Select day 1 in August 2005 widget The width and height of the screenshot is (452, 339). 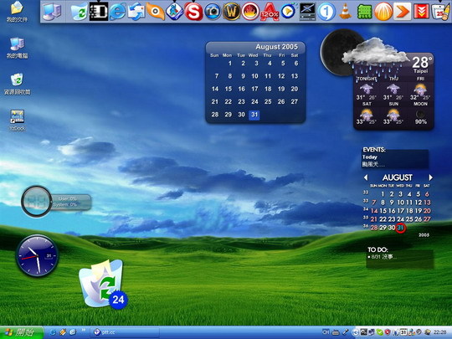230,63
